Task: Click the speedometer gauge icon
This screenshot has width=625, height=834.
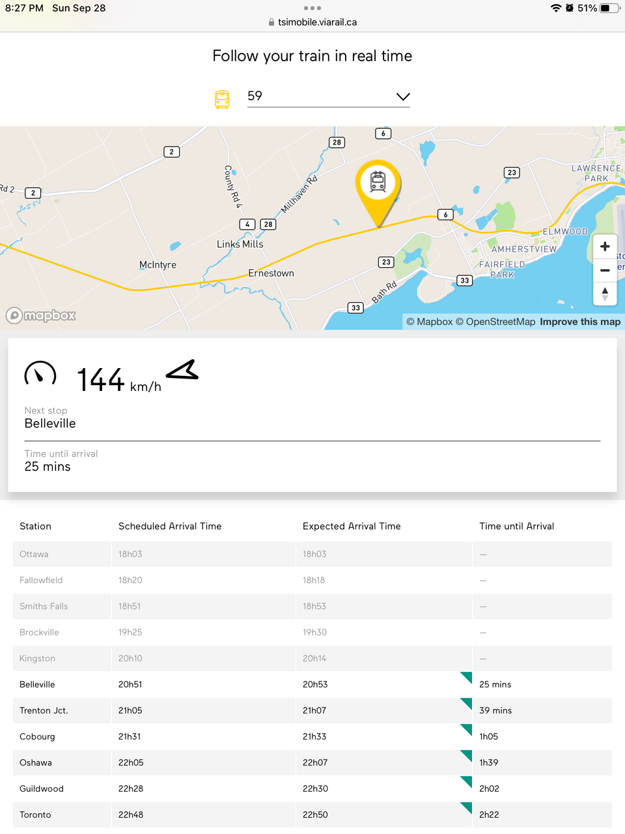Action: coord(40,375)
